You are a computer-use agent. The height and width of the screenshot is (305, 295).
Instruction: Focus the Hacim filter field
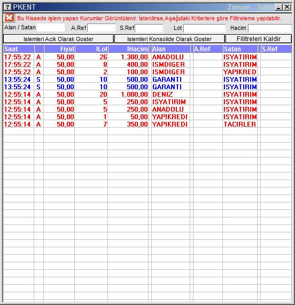tap(270, 28)
